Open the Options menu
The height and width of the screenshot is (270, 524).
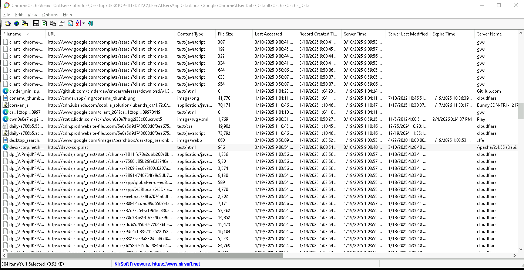[x=50, y=15]
